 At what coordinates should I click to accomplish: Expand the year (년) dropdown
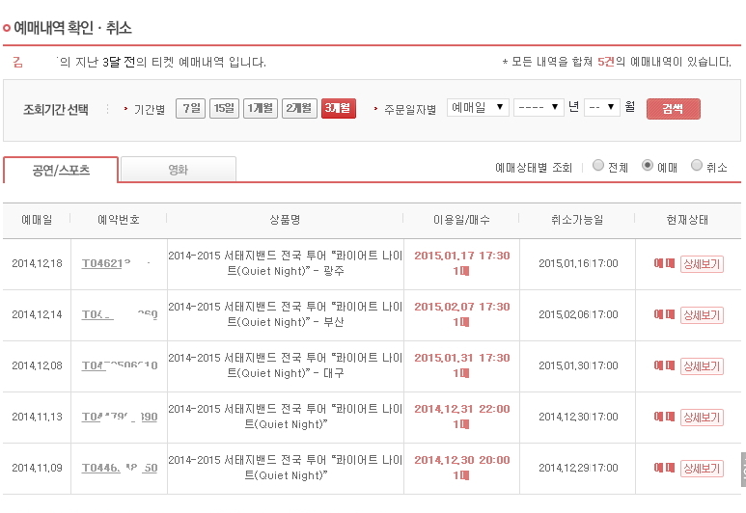click(539, 108)
